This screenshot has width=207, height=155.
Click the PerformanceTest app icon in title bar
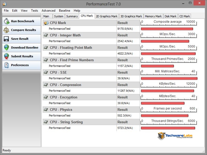coord(5,4)
